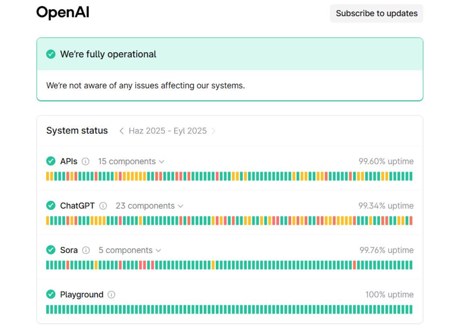Click the last bar in ChatGPT uptime timeline
Image resolution: width=470 pixels, height=327 pixels.
pos(410,221)
